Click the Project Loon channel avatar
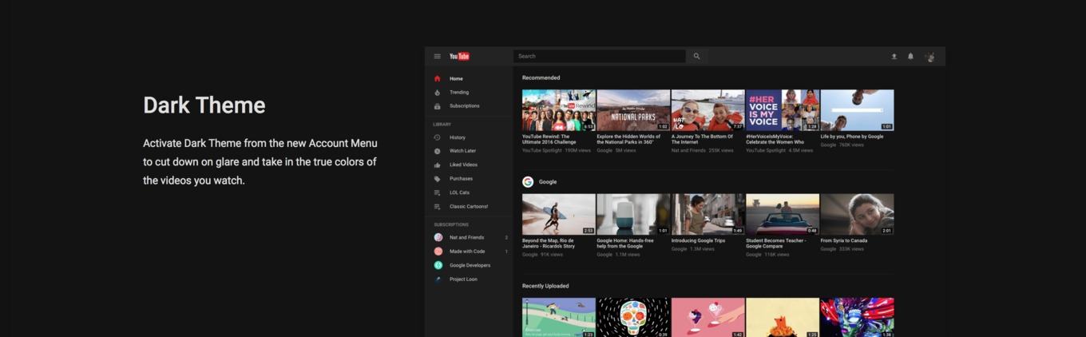The width and height of the screenshot is (1086, 337). click(x=438, y=280)
